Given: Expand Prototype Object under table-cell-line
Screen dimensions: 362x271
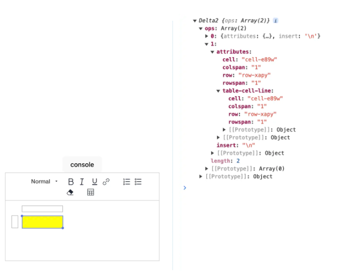Looking at the screenshot, I should point(224,130).
